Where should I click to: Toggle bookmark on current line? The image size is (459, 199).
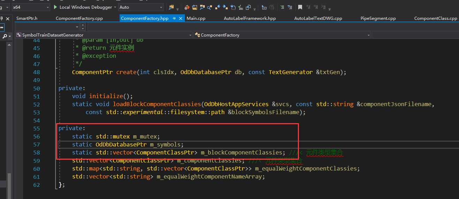(x=300, y=7)
